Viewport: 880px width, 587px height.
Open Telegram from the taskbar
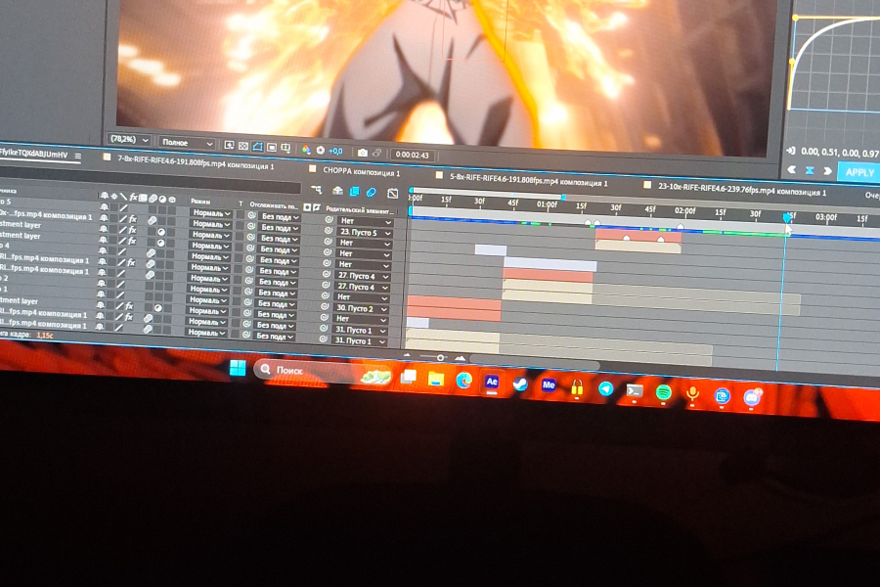click(x=606, y=388)
